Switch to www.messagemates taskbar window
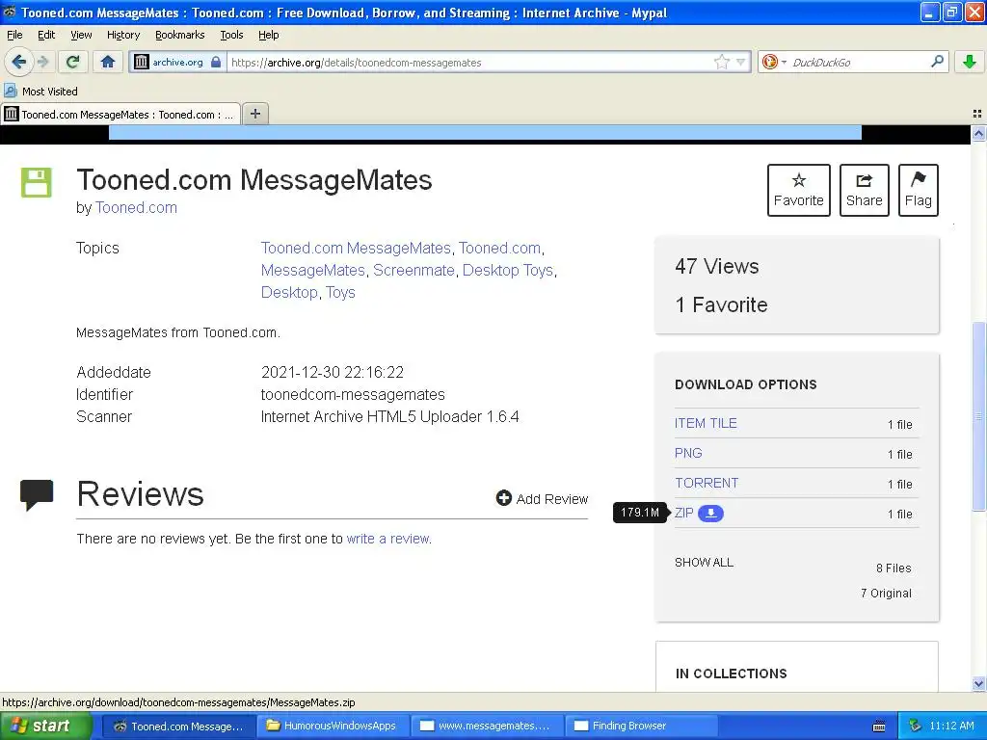 [486, 726]
